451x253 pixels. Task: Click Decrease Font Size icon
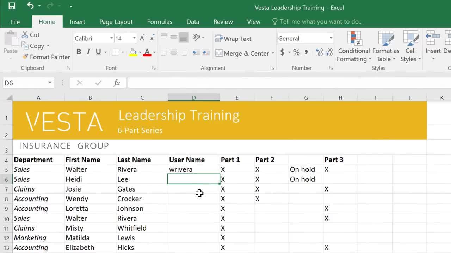point(152,38)
